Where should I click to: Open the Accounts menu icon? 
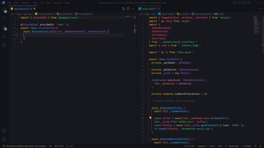5,131
